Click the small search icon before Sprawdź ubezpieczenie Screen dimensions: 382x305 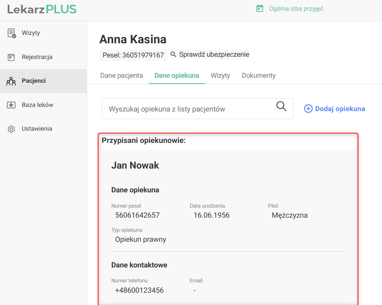(x=173, y=54)
